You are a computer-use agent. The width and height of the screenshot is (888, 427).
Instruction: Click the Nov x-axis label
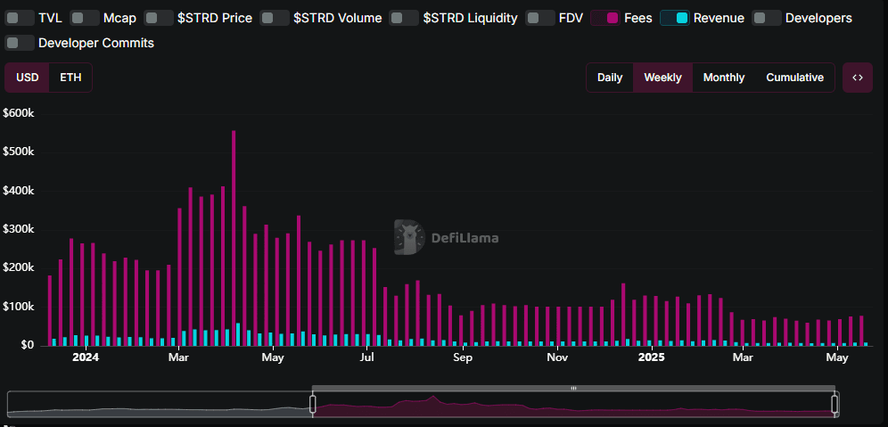(x=557, y=357)
